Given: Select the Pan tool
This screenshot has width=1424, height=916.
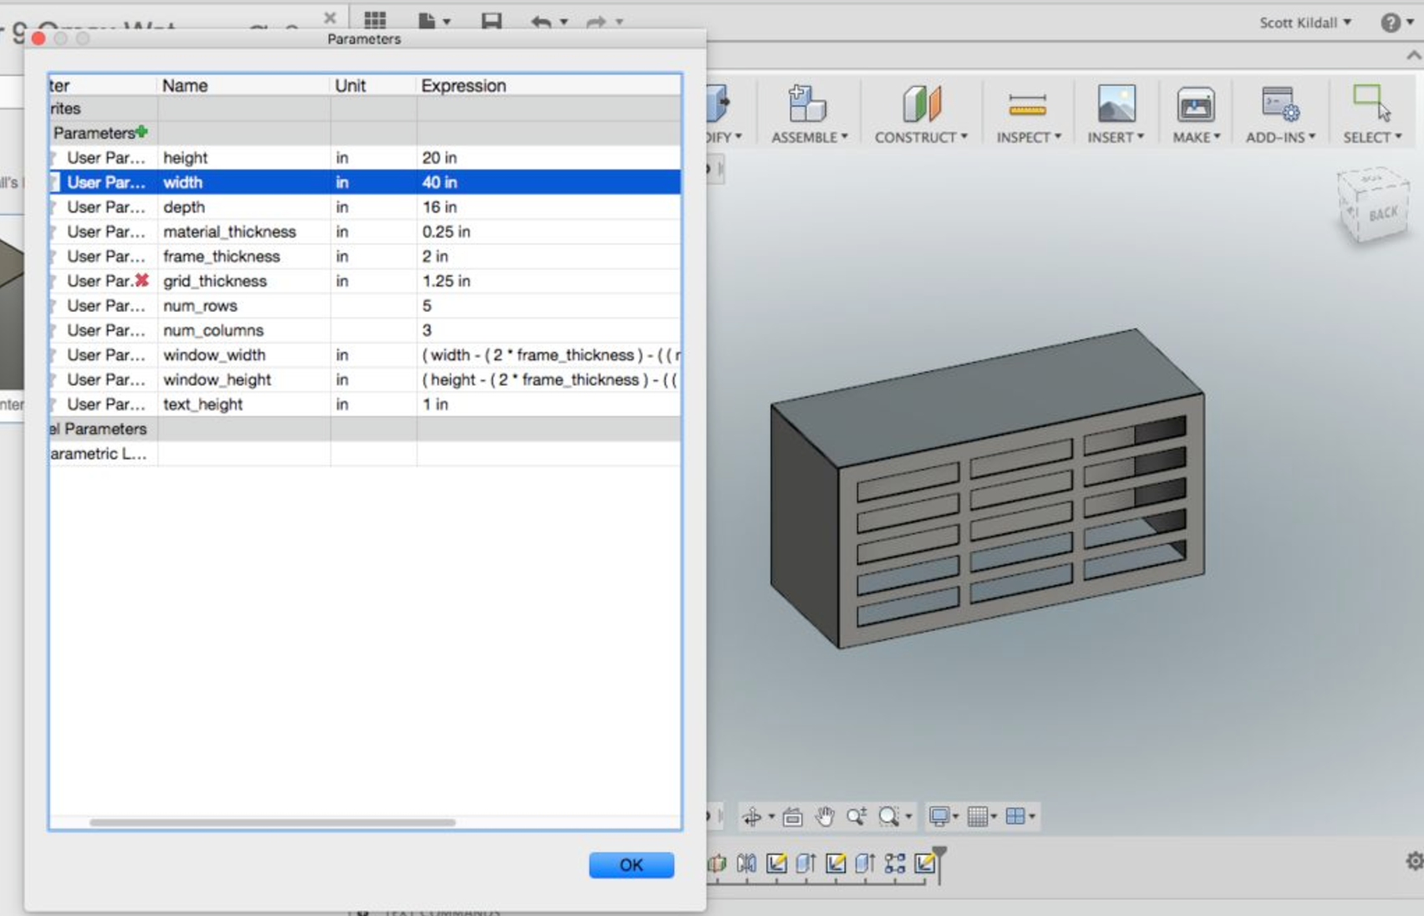Looking at the screenshot, I should pos(826,817).
